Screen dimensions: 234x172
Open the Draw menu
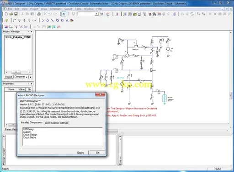(44, 9)
